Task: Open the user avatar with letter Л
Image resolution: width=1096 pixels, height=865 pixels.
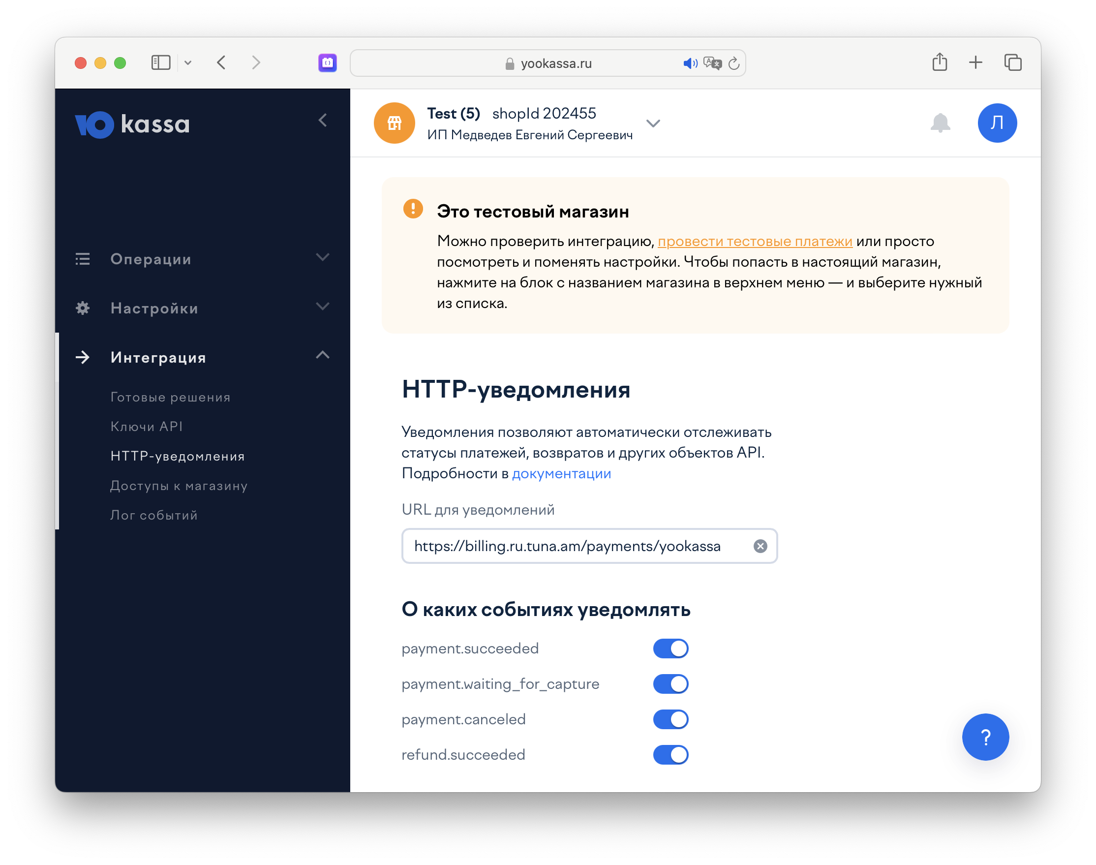Action: (x=996, y=123)
